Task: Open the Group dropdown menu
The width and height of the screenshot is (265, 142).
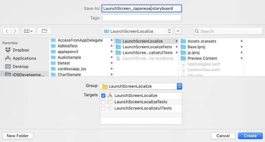Action: 141,86
